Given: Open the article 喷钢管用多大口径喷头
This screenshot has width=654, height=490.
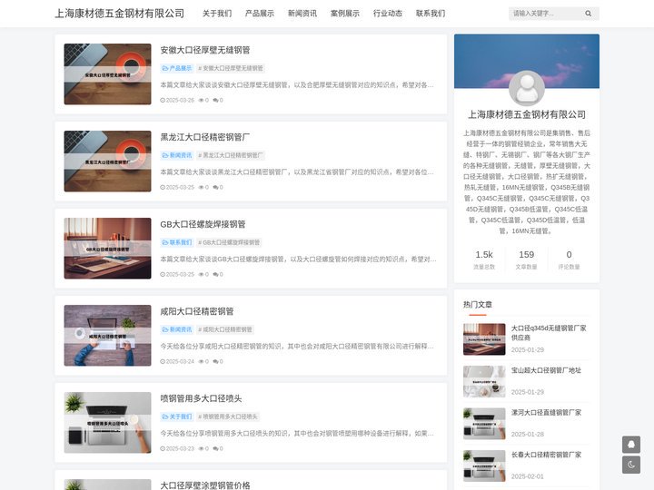Looking at the screenshot, I should coord(201,398).
